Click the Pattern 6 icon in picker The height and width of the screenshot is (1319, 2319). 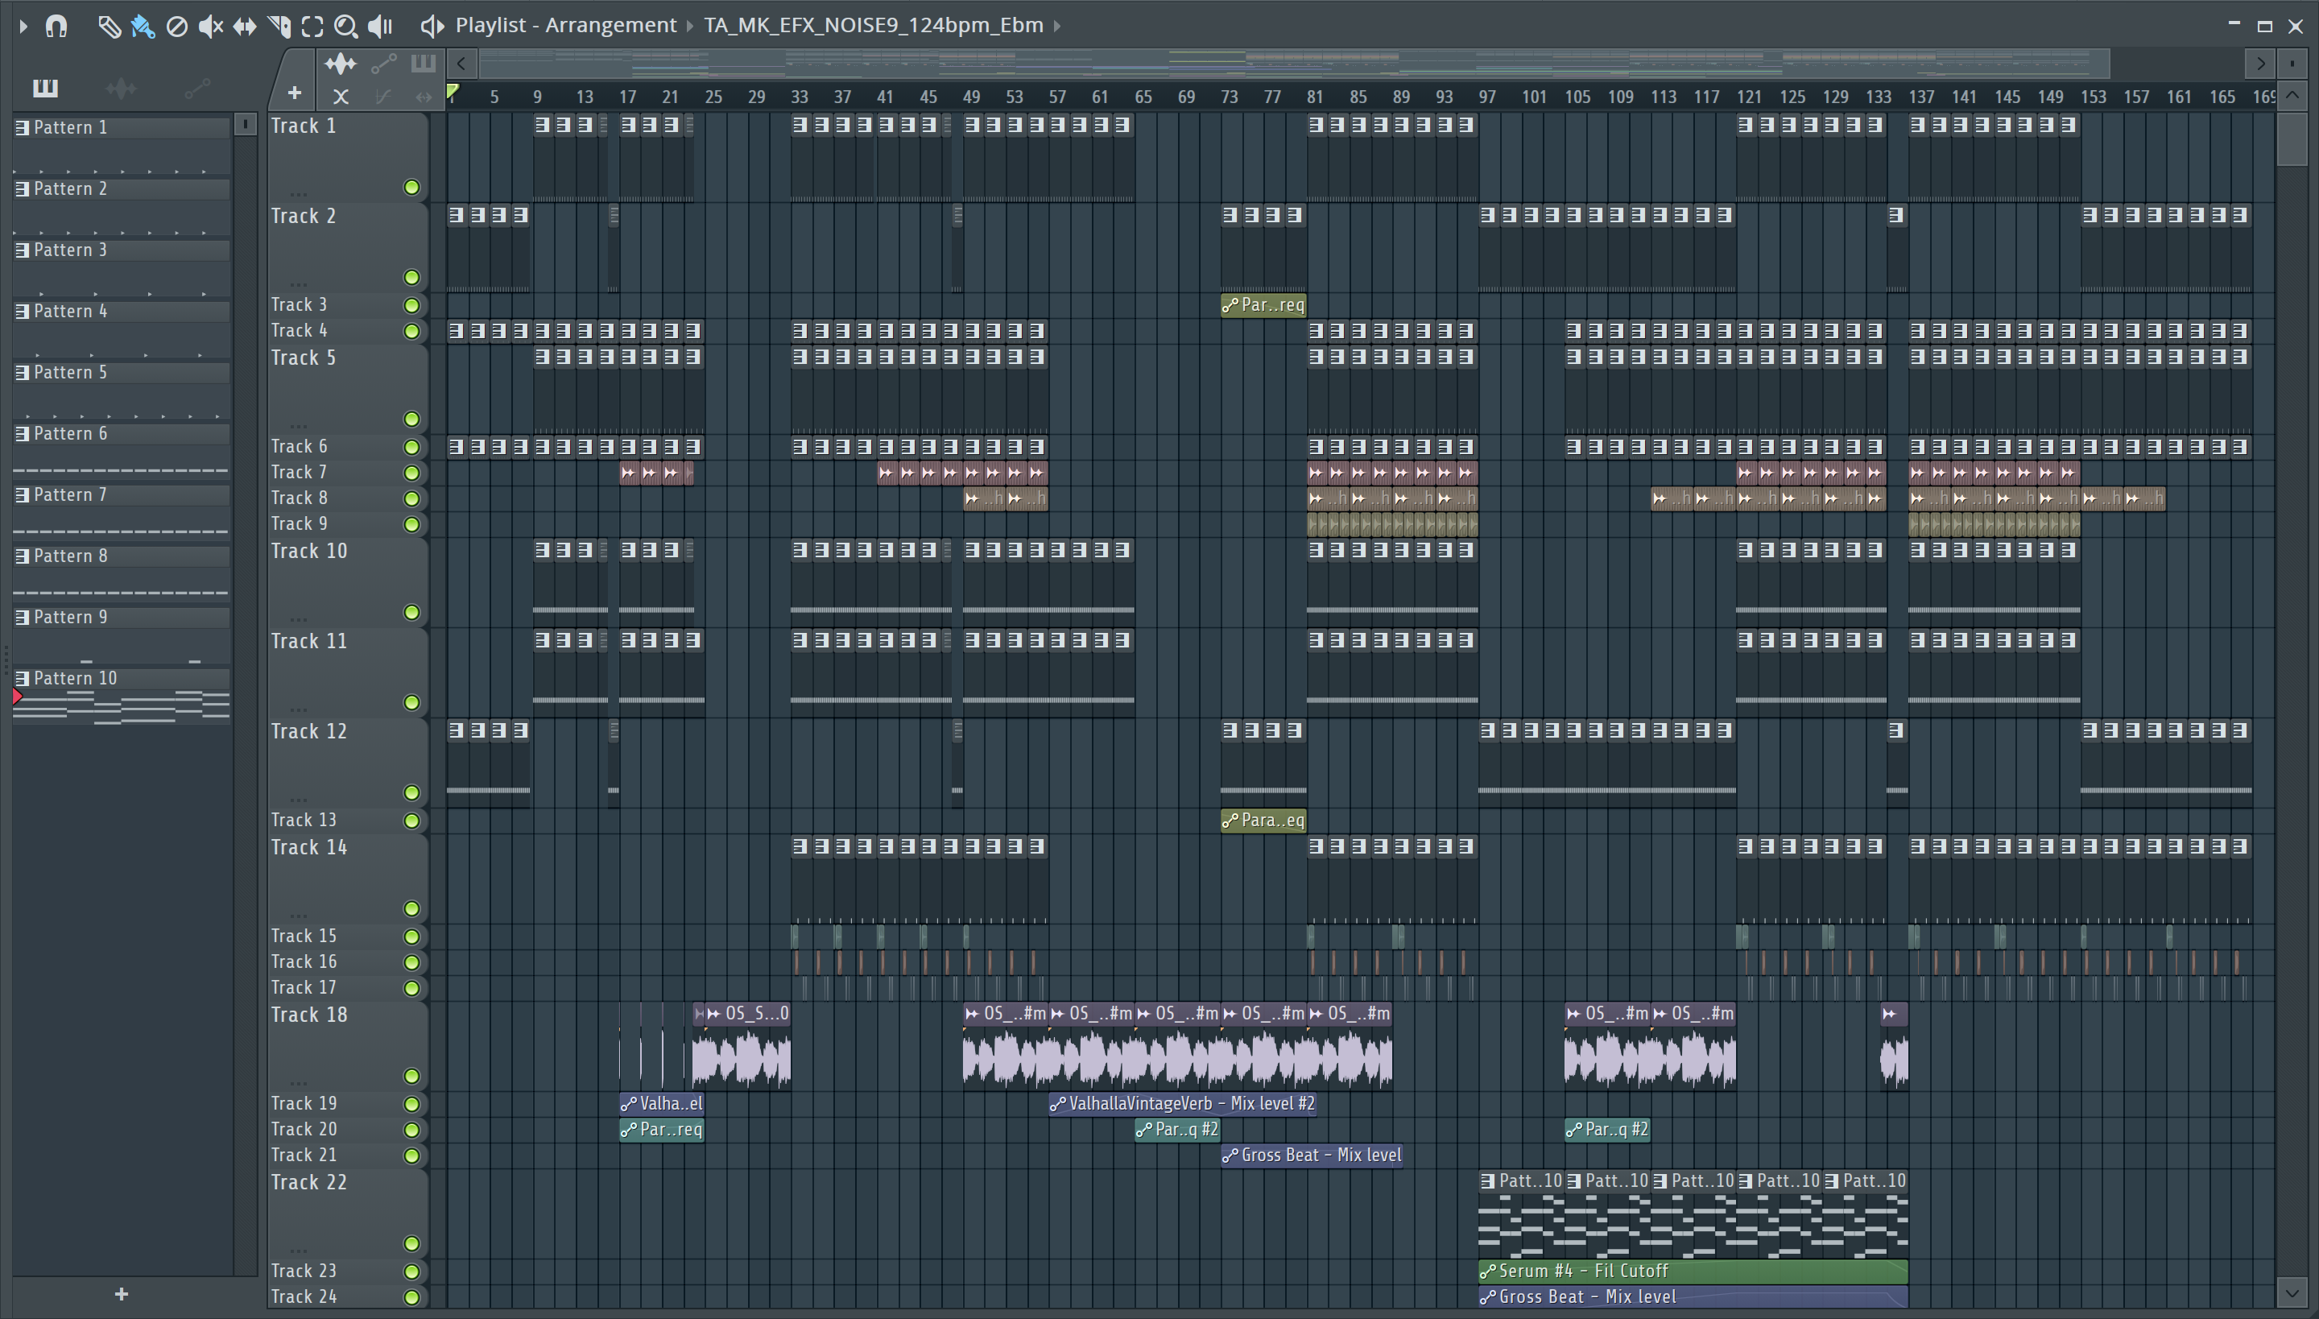[23, 434]
